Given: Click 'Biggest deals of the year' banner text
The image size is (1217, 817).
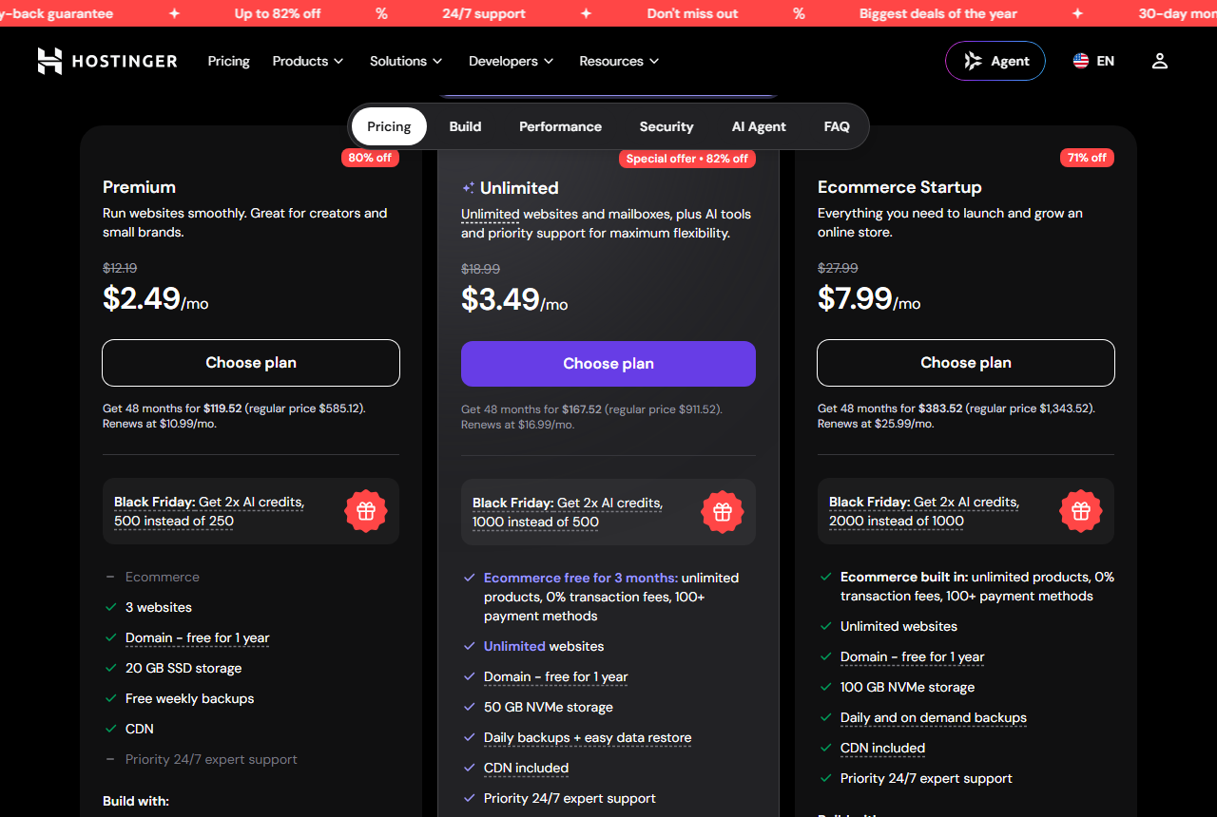Looking at the screenshot, I should [938, 13].
